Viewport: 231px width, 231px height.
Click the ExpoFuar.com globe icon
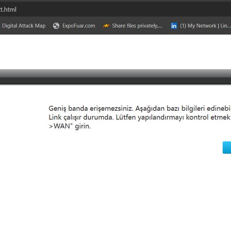coord(56,26)
